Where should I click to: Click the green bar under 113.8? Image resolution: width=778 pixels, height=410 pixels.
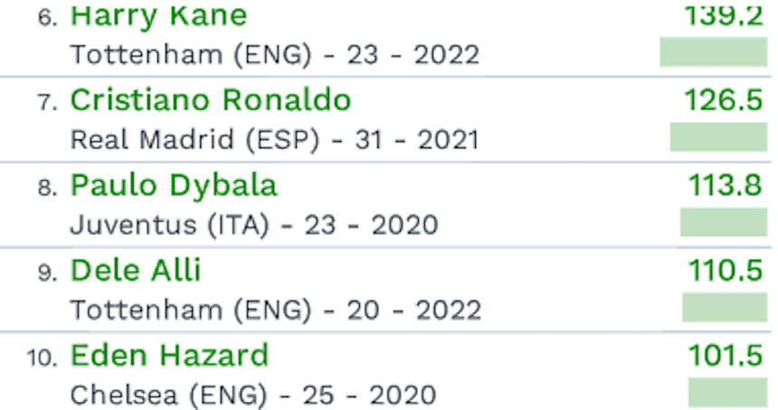[723, 223]
